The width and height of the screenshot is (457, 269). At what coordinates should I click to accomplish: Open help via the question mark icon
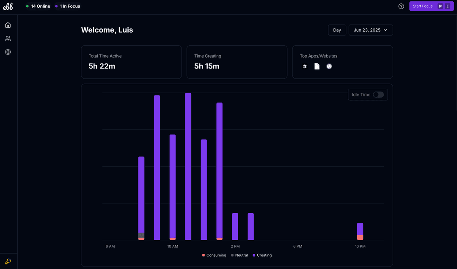click(x=401, y=6)
